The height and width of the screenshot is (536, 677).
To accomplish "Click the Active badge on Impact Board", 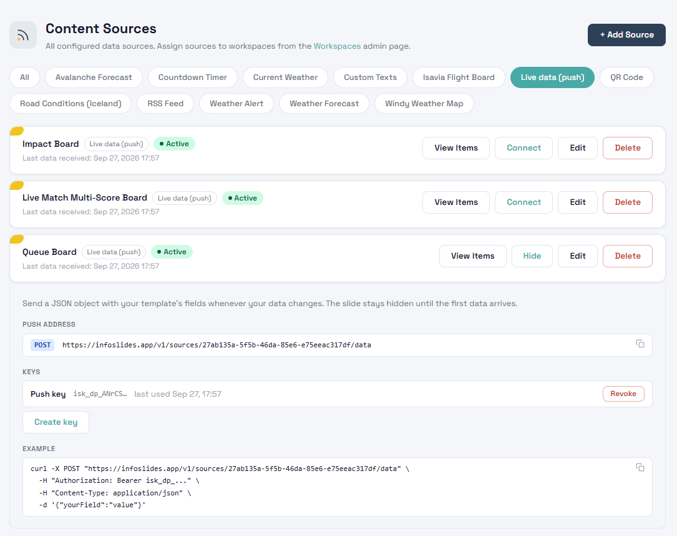I will pyautogui.click(x=174, y=144).
